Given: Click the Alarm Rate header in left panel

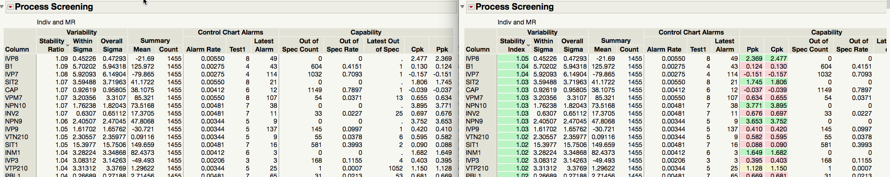Looking at the screenshot, I should click(x=203, y=49).
